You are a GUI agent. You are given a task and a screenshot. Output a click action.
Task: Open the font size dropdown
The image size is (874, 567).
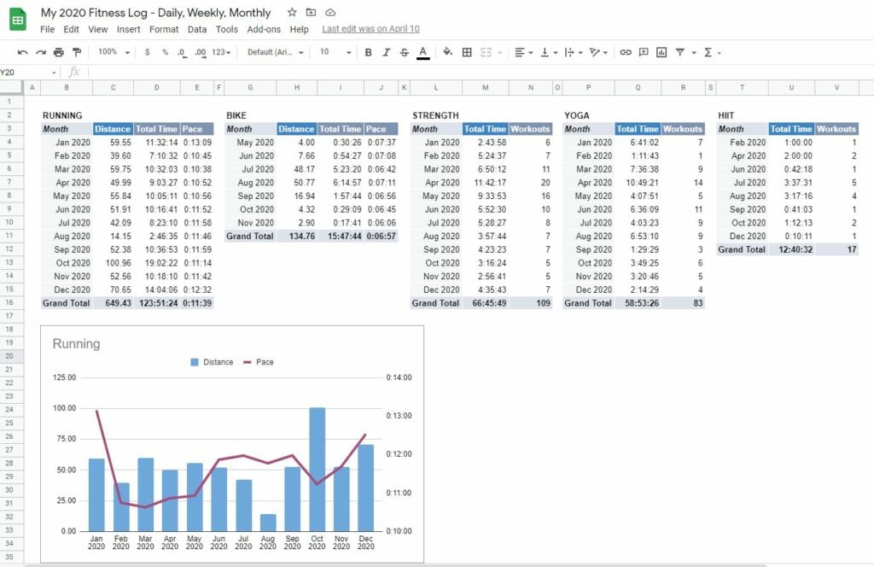point(335,52)
